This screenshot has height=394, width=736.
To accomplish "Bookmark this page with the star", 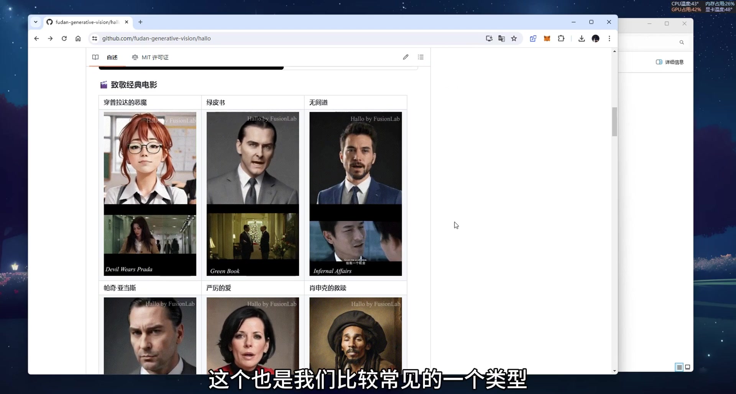I will (514, 38).
